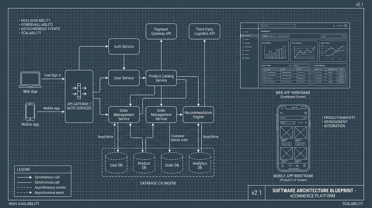
Task: Toggle the header checkbox of the dashboard data table
Action: coord(264,69)
